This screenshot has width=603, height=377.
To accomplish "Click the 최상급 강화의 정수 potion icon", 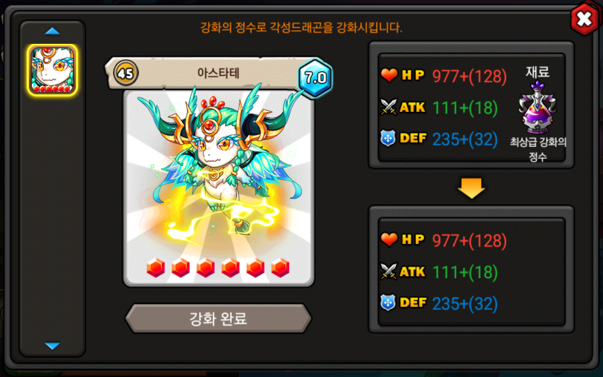I will 538,107.
